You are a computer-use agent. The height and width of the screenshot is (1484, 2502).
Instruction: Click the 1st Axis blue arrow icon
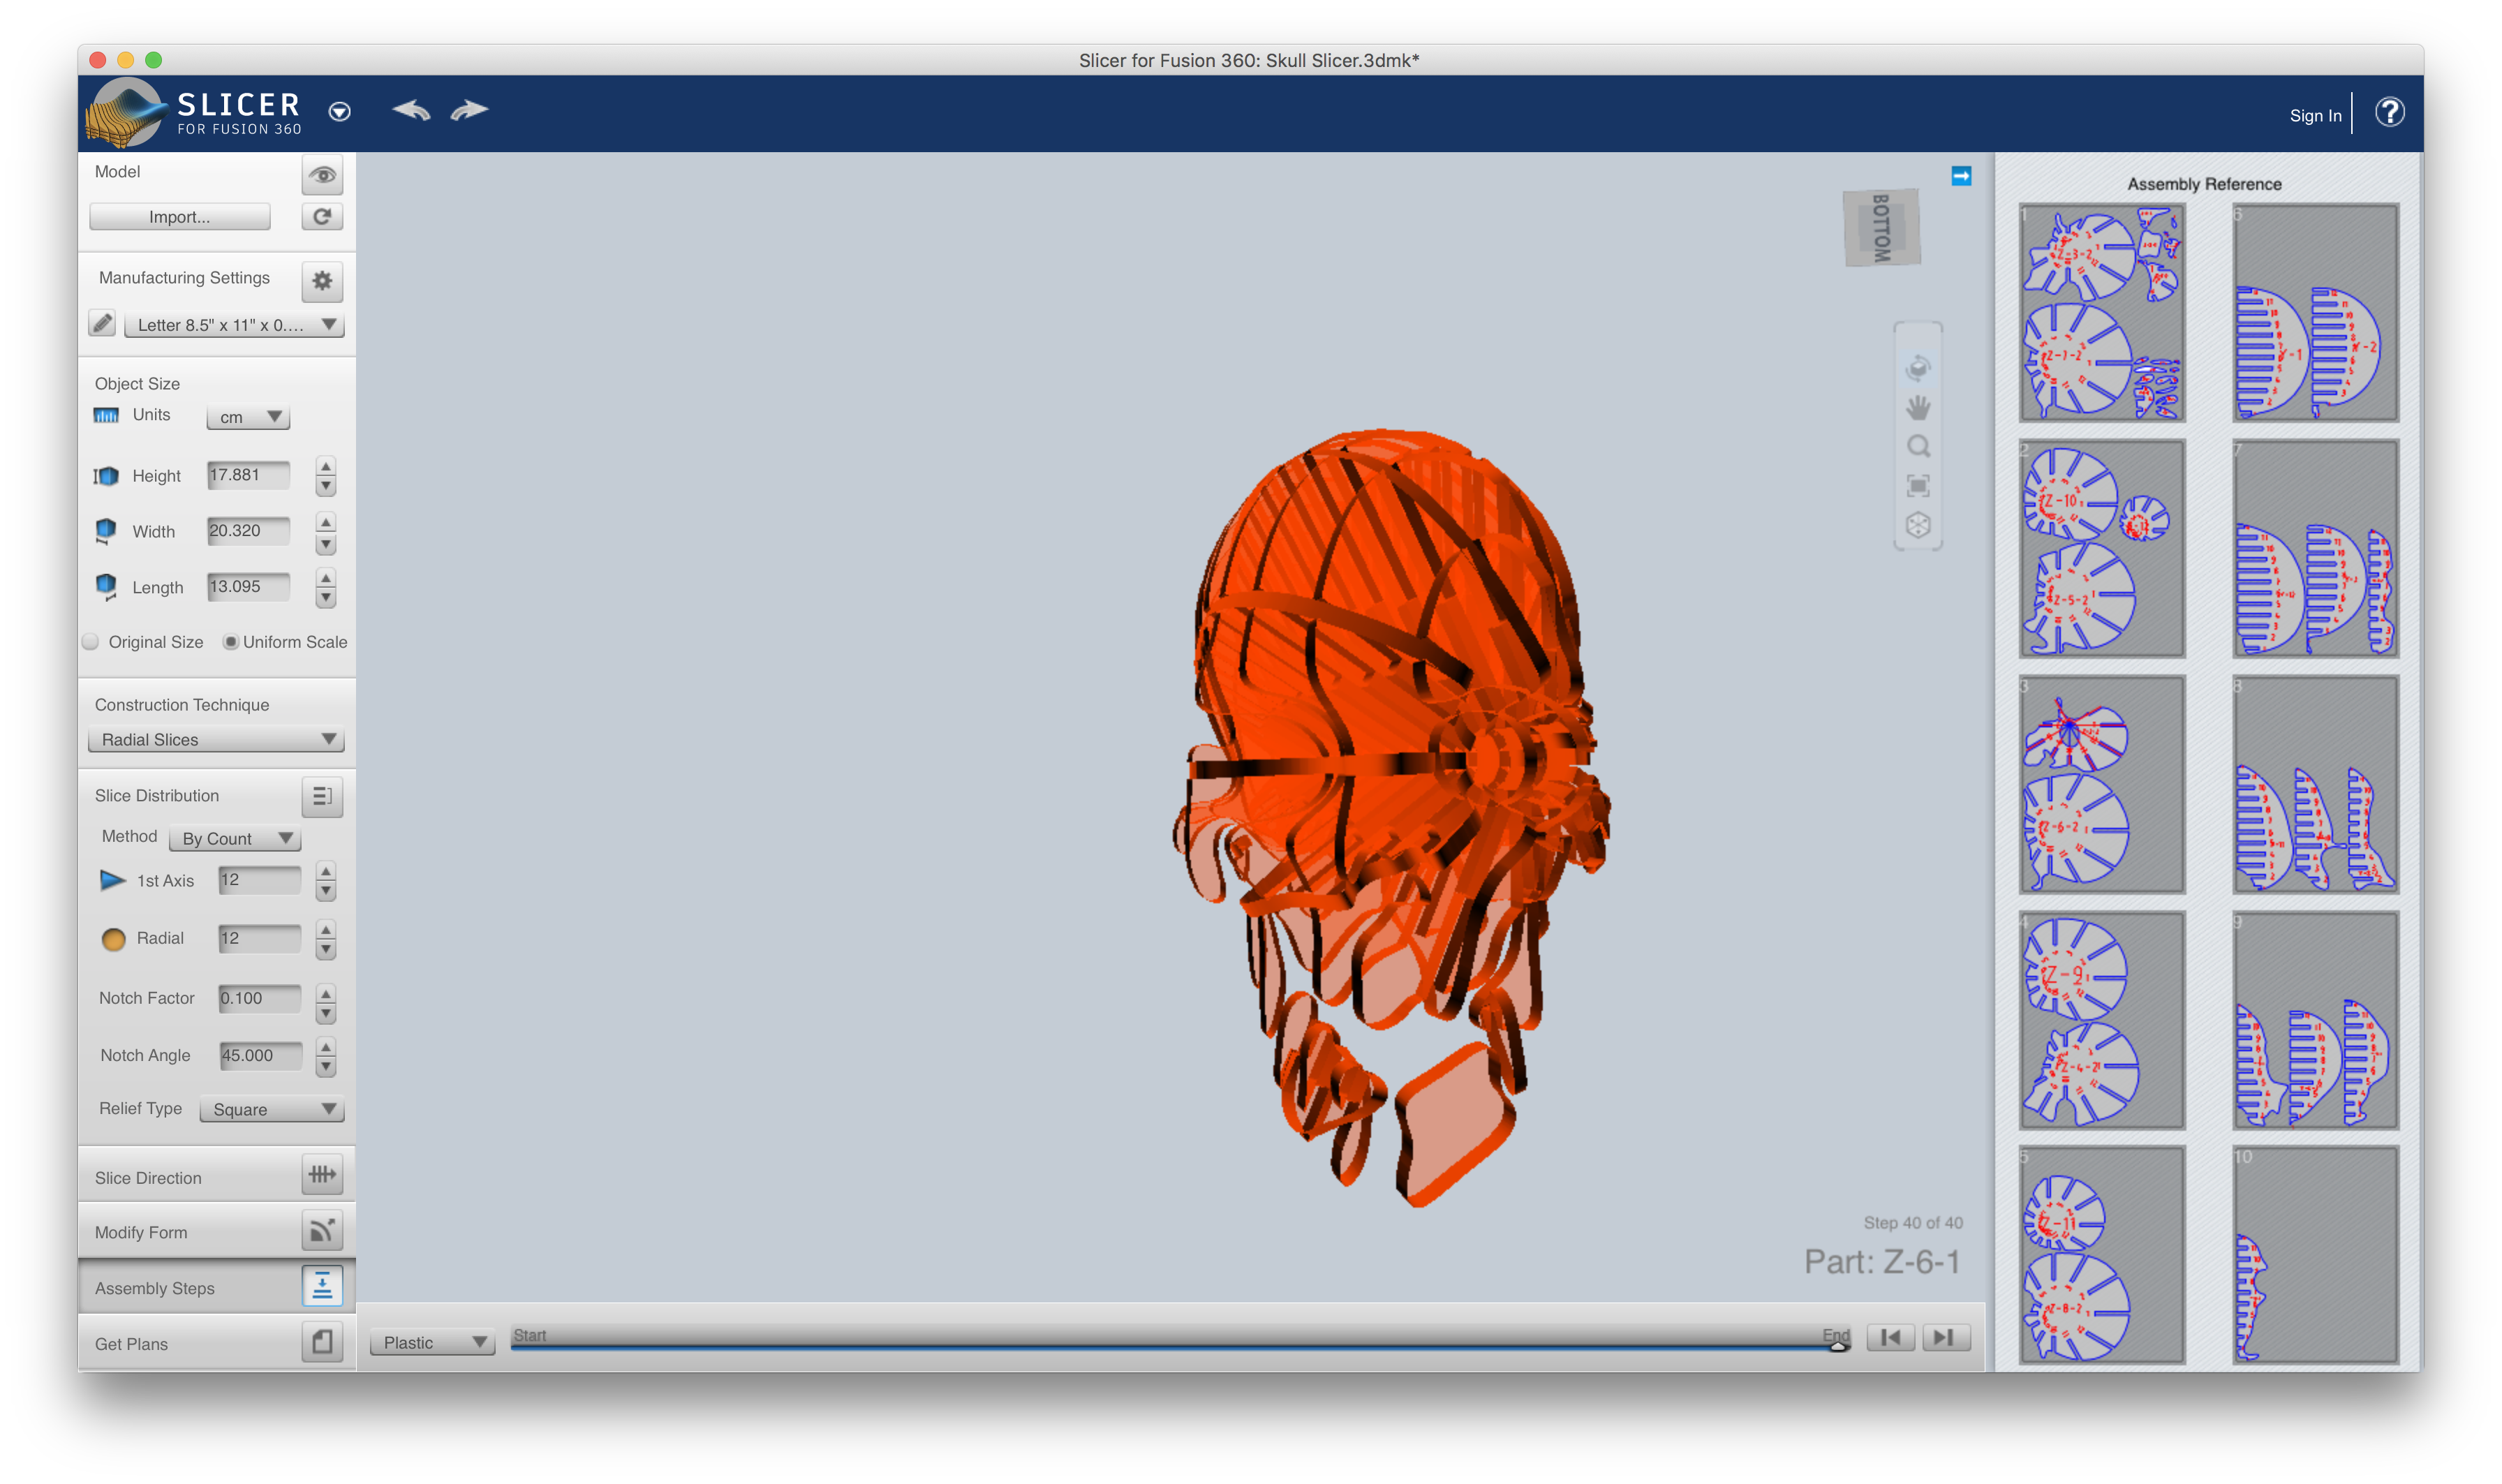coord(113,881)
